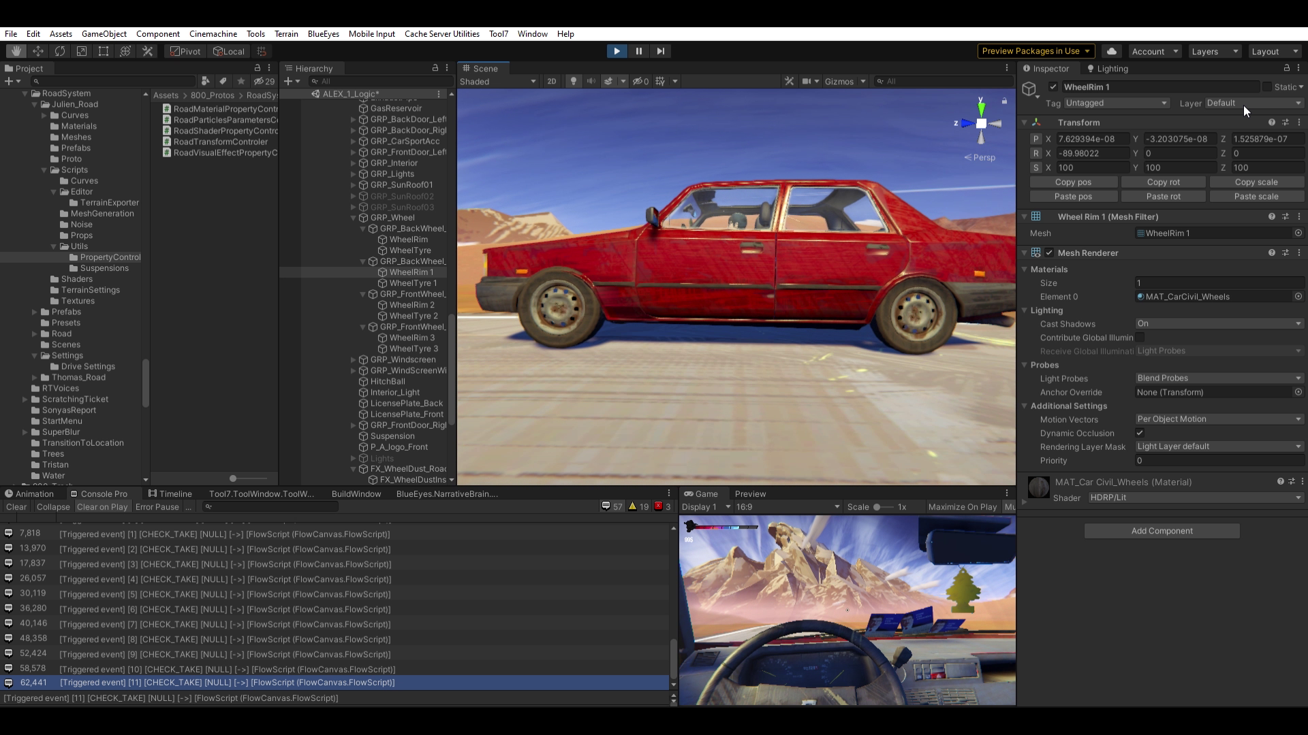Image resolution: width=1308 pixels, height=735 pixels.
Task: Select the Rotate tool
Action: tap(60, 51)
